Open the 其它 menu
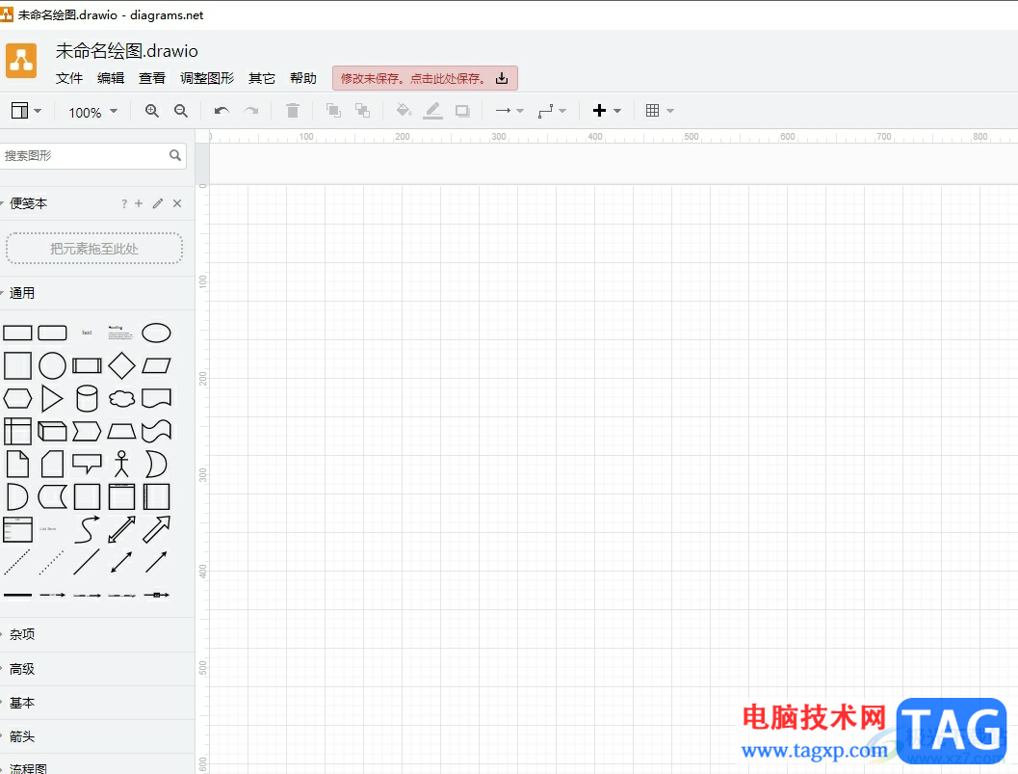This screenshot has width=1018, height=774. (262, 78)
